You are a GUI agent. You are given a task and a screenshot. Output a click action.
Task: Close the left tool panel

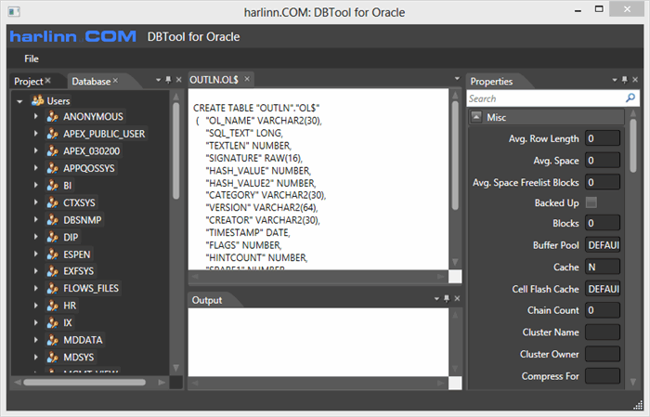(178, 80)
